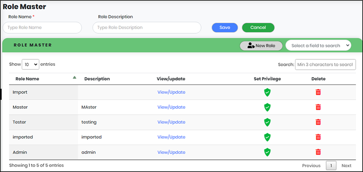Set privilege shield for imported role
This screenshot has height=172, width=363.
pyautogui.click(x=267, y=137)
